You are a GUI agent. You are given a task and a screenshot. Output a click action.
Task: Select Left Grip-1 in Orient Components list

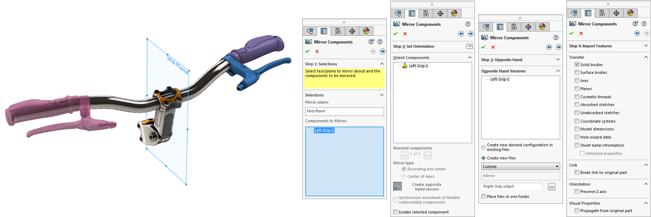(418, 66)
